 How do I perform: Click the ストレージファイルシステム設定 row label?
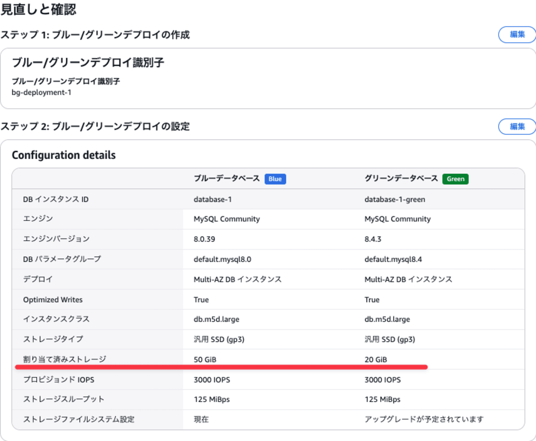pos(79,419)
